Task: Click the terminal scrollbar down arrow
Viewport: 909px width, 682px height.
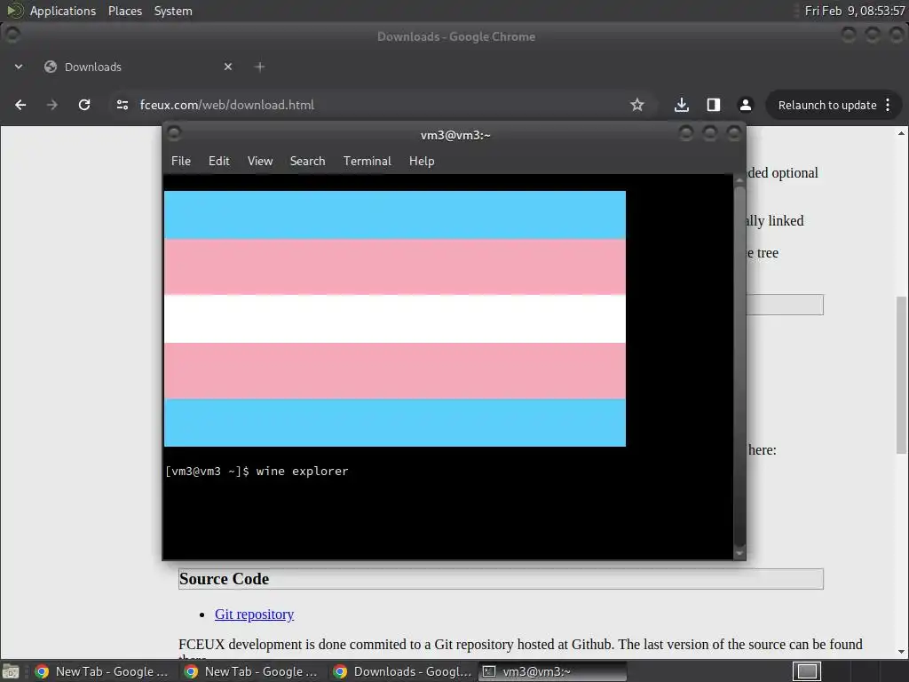Action: coord(739,553)
